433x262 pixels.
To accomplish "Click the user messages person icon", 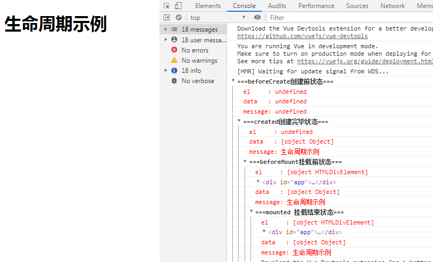I will tap(174, 40).
